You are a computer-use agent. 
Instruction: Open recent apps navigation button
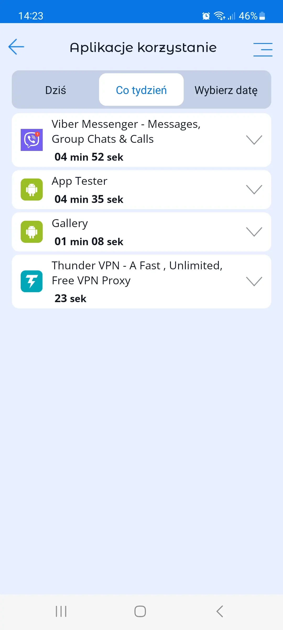point(61,611)
